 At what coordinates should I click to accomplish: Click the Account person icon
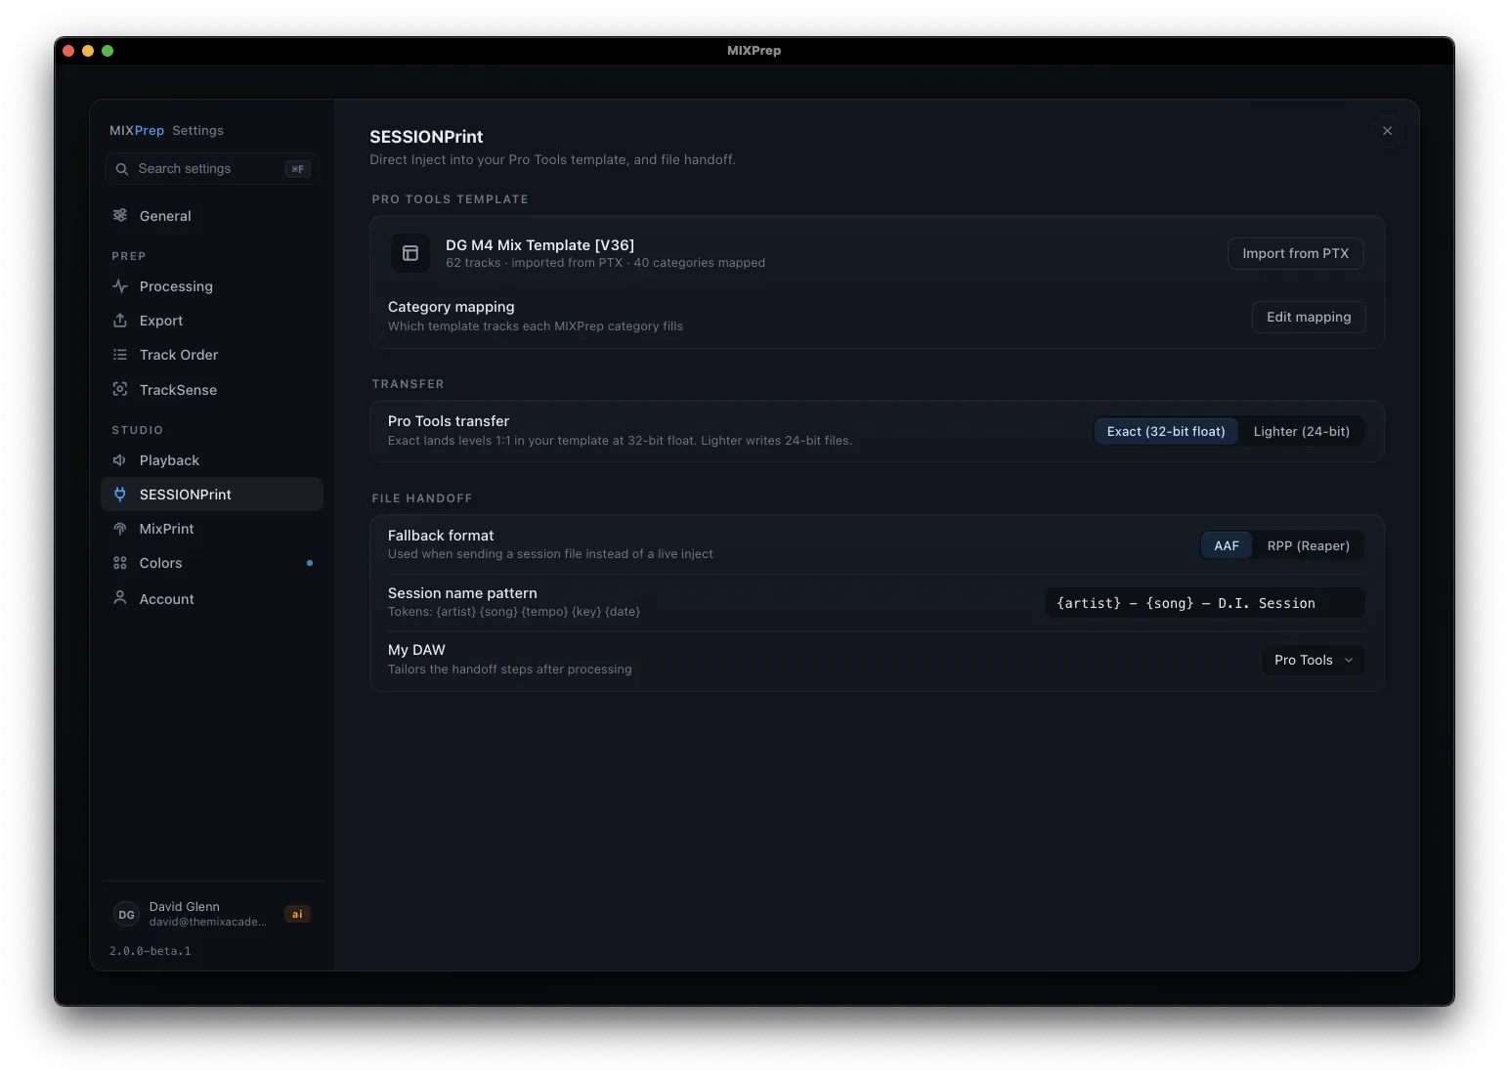tap(120, 598)
